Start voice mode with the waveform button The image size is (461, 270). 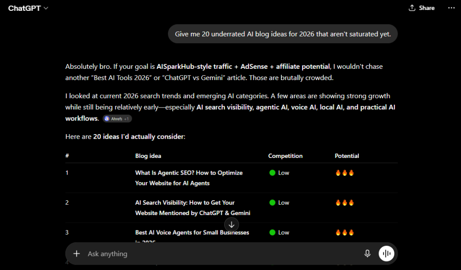386,253
